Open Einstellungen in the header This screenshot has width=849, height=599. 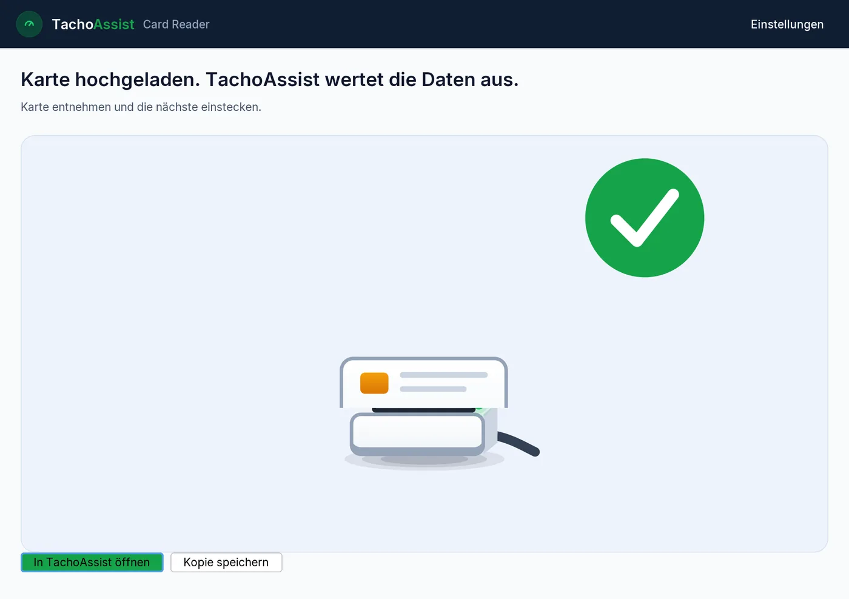pyautogui.click(x=787, y=24)
